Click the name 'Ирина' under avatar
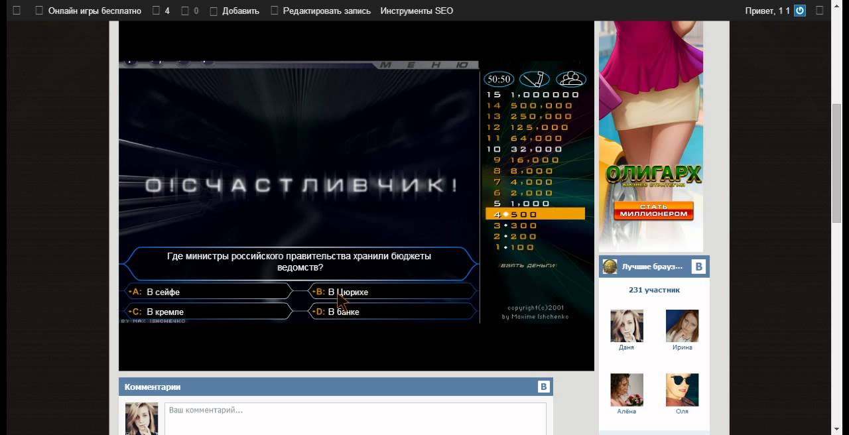Viewport: 849px width, 435px height. pyautogui.click(x=682, y=347)
